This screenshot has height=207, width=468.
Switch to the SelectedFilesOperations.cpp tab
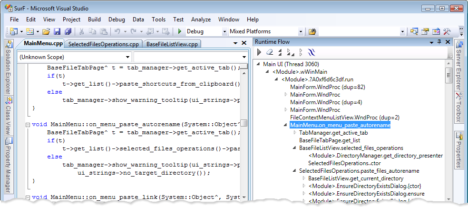[103, 44]
